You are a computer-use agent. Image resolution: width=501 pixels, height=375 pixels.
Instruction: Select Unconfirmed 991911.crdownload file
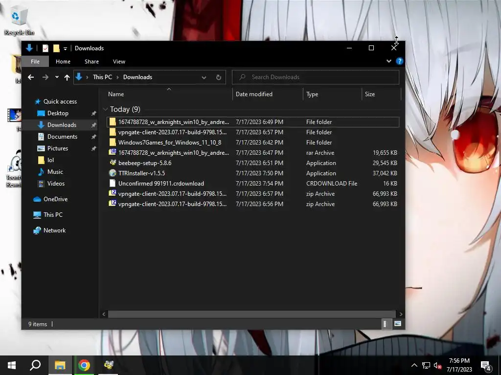pyautogui.click(x=253, y=184)
